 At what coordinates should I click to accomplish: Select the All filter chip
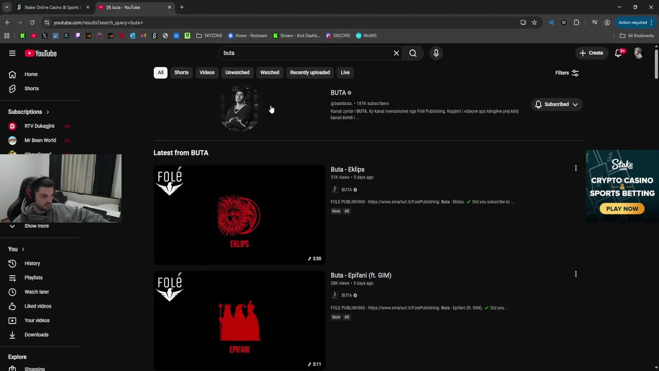161,73
